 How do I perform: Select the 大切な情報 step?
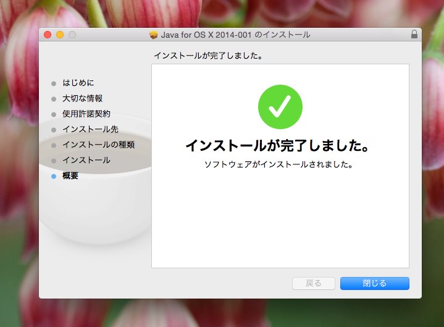(82, 98)
